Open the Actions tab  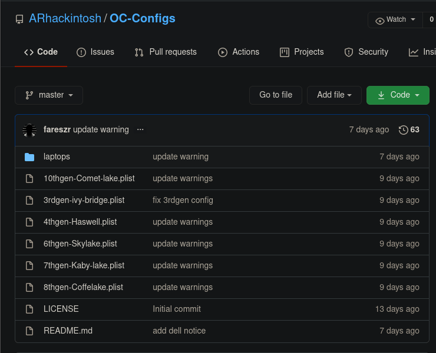(x=239, y=52)
